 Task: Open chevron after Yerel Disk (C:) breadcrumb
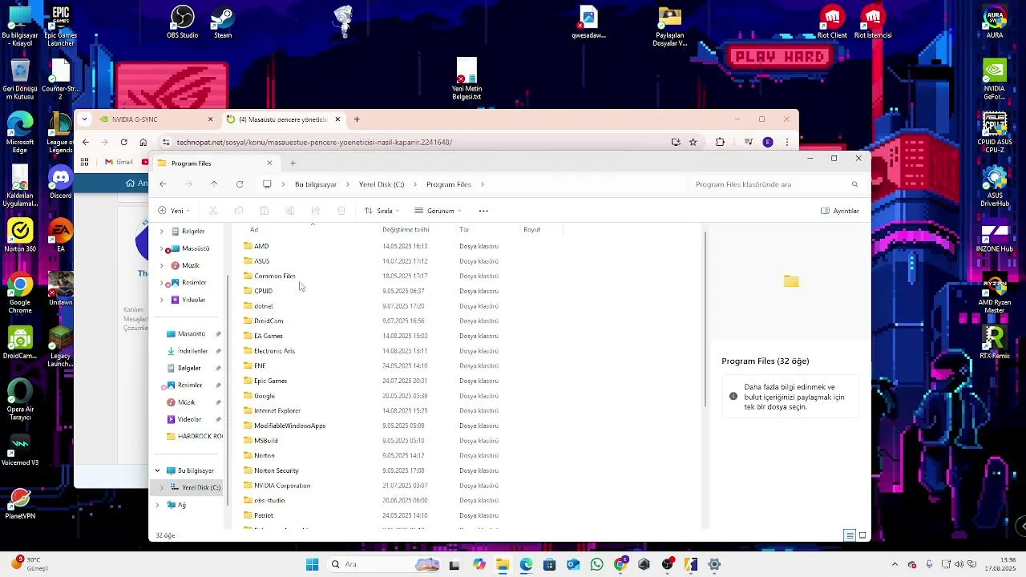415,184
